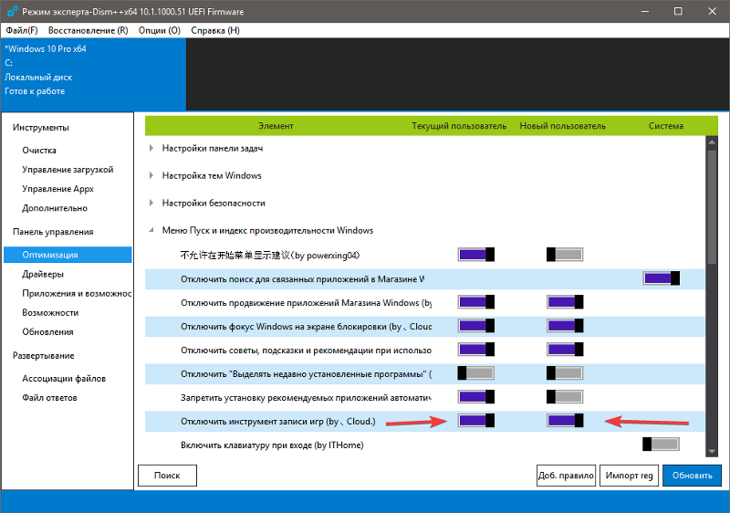This screenshot has width=730, height=513.
Task: Expand Настройки панели задач group
Action: pos(151,148)
